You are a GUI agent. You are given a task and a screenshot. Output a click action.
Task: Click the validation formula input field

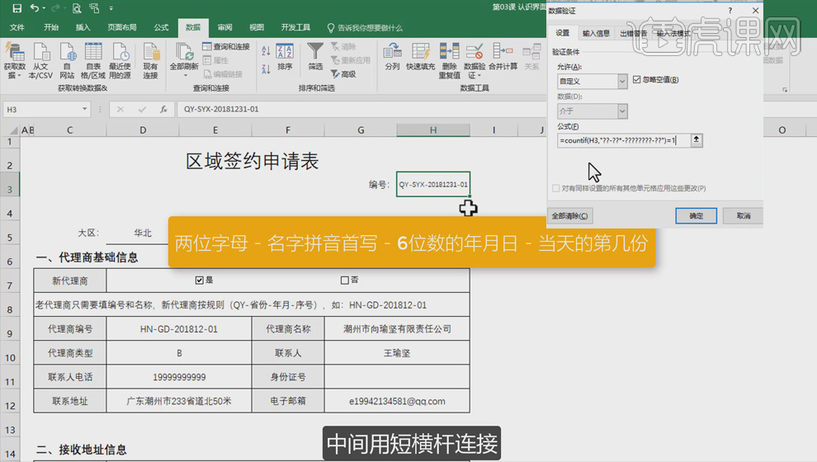click(x=624, y=140)
